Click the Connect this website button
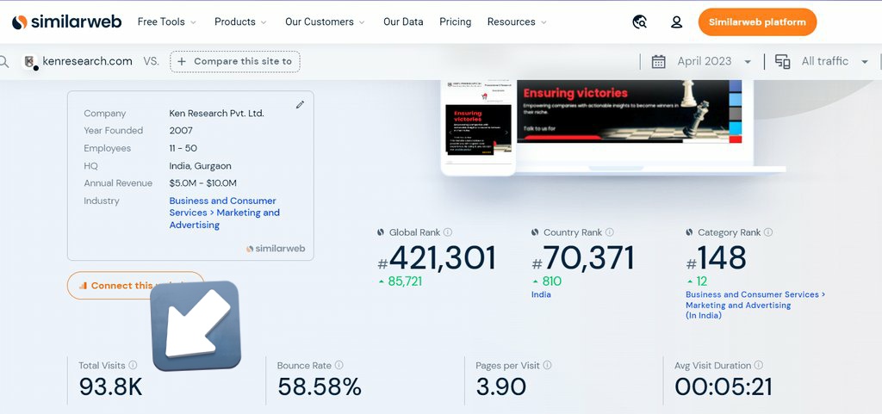Image resolution: width=882 pixels, height=414 pixels. click(x=135, y=286)
